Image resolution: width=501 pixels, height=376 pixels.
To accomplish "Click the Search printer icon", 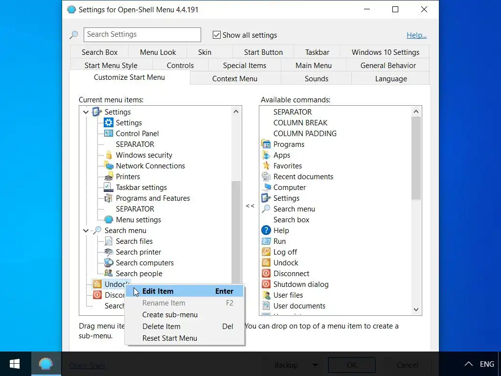I will tap(109, 252).
